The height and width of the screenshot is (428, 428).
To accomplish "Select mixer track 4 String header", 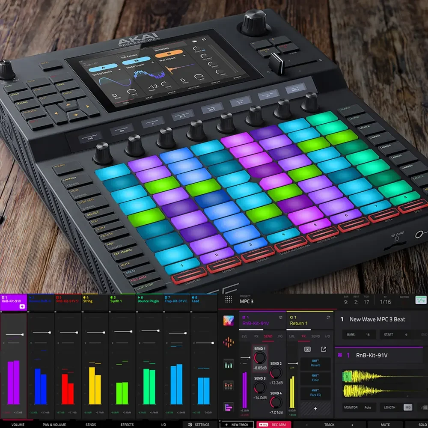I will pos(95,303).
